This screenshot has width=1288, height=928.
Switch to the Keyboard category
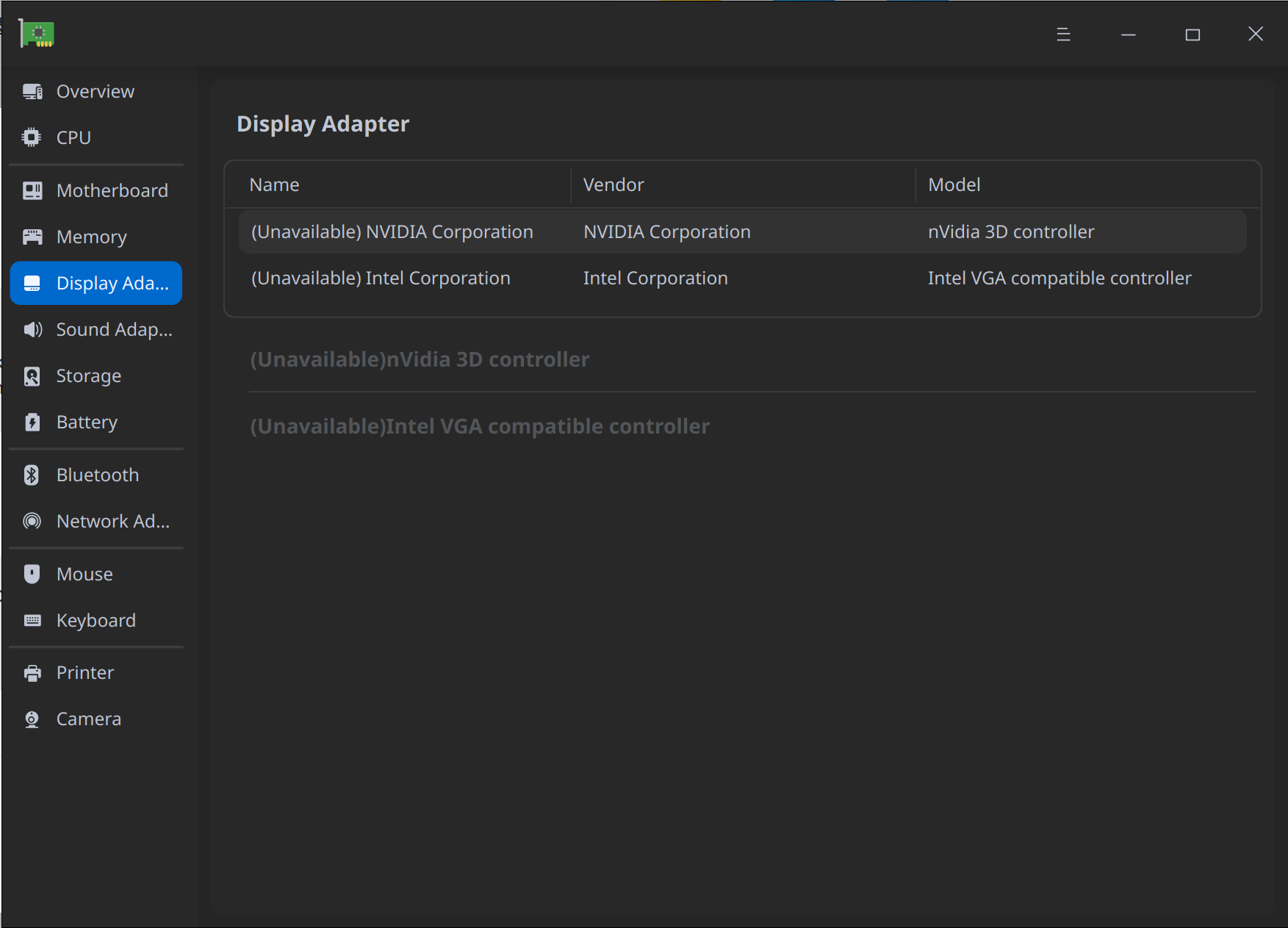pyautogui.click(x=96, y=620)
